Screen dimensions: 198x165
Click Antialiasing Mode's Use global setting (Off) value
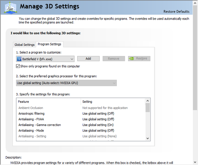pos(98,131)
